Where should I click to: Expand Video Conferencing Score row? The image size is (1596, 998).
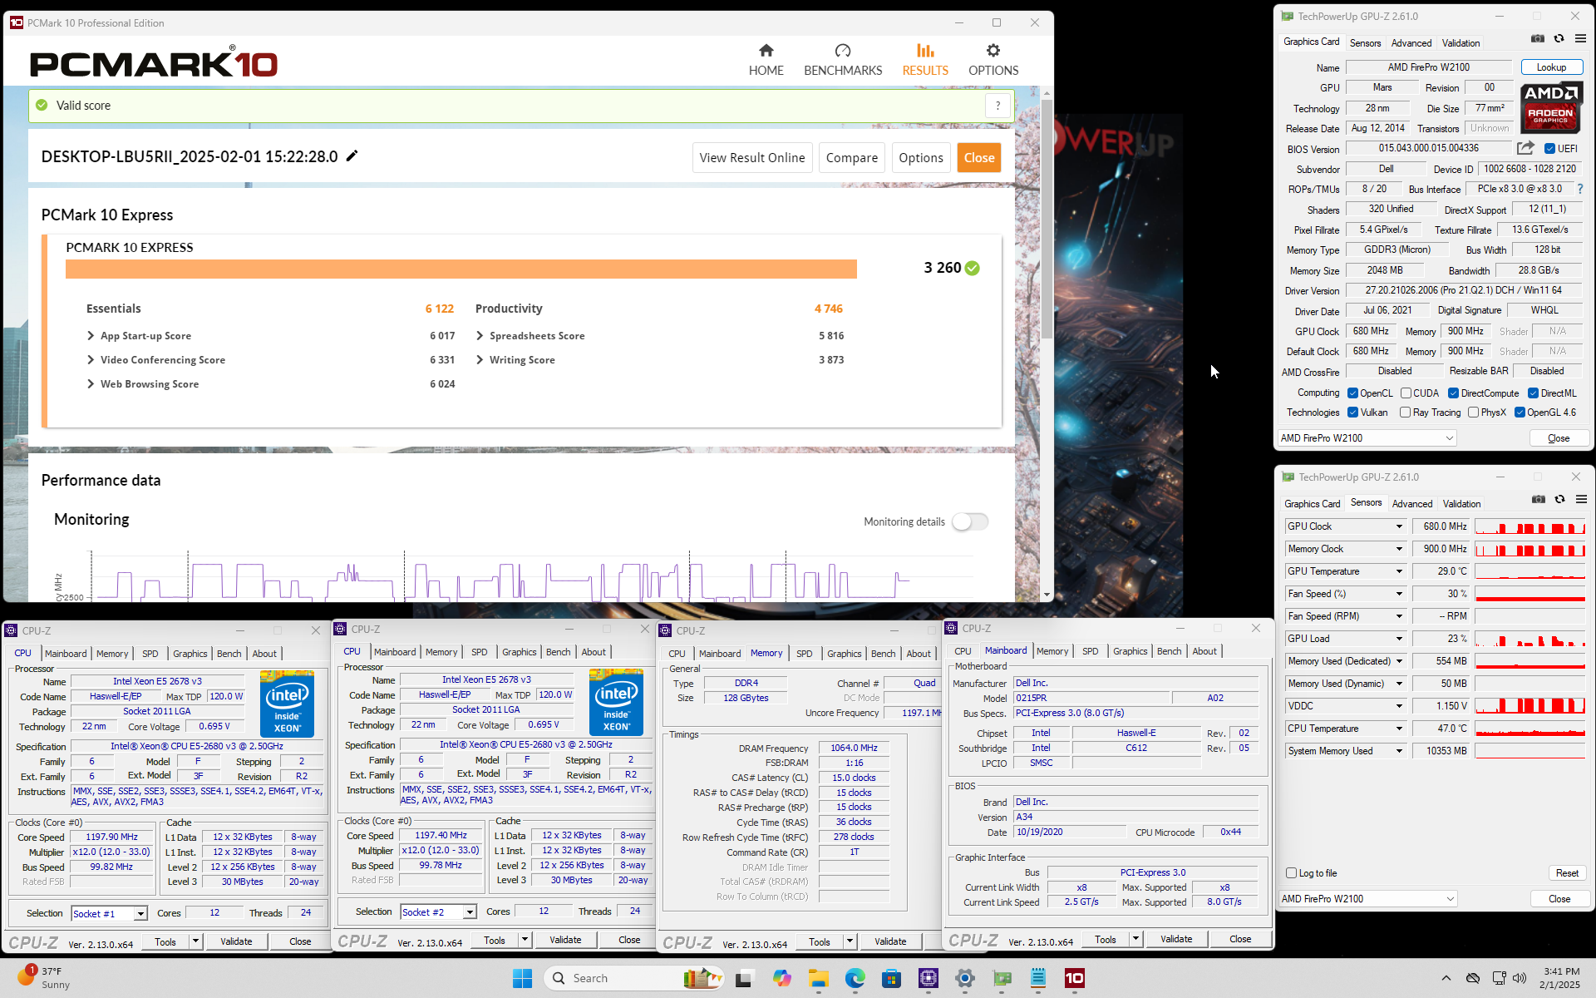tap(91, 360)
